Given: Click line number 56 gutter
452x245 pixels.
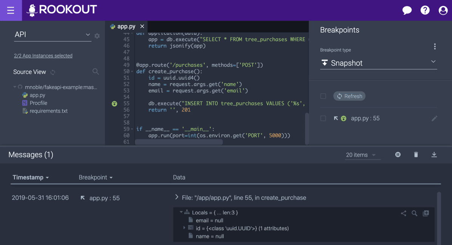Looking at the screenshot, I should pyautogui.click(x=126, y=110).
